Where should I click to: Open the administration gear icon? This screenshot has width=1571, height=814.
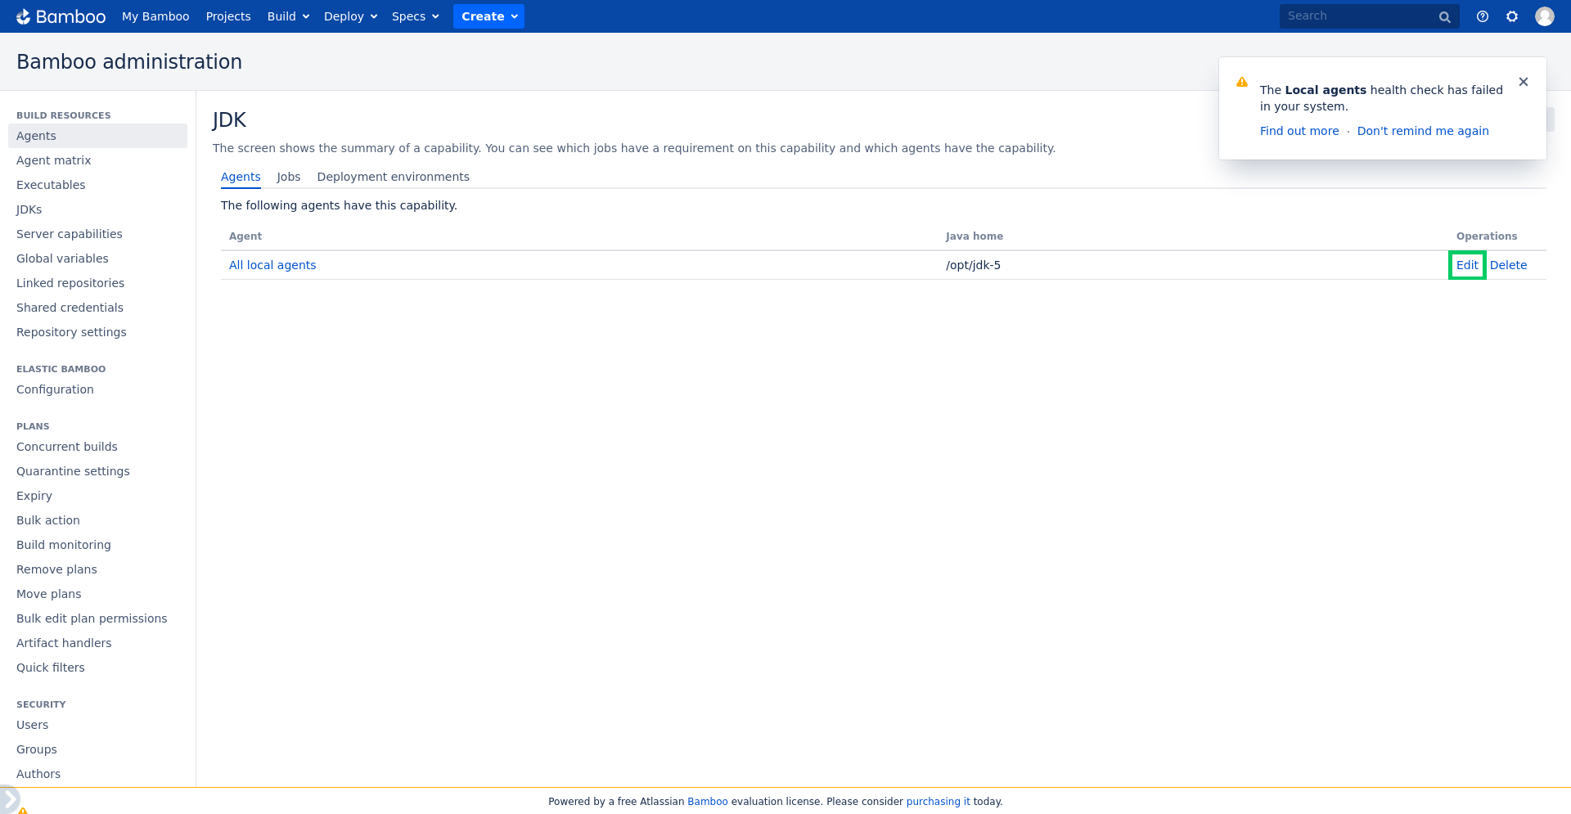[x=1512, y=16]
